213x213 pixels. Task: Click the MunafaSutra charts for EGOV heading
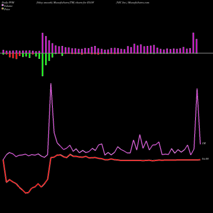(x=65, y=3)
